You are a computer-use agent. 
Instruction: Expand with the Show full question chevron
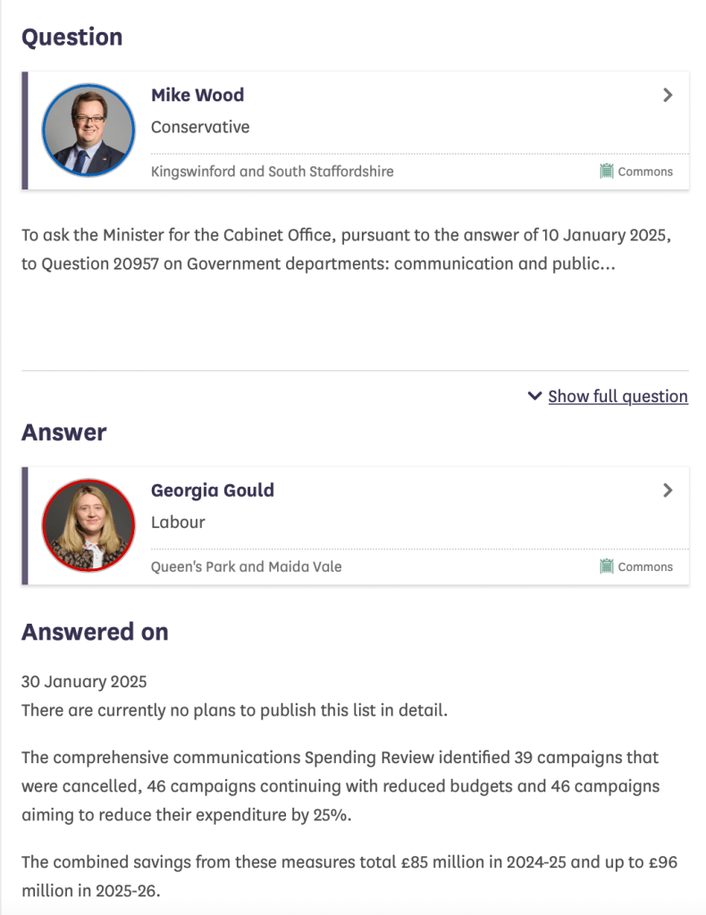click(x=534, y=396)
